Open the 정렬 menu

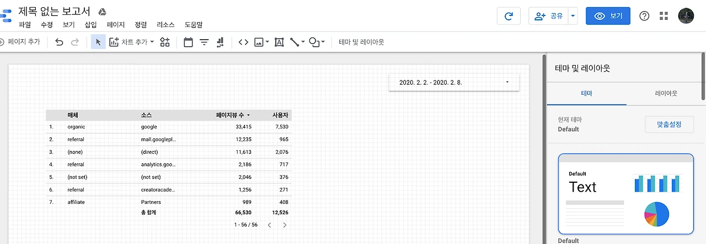141,25
